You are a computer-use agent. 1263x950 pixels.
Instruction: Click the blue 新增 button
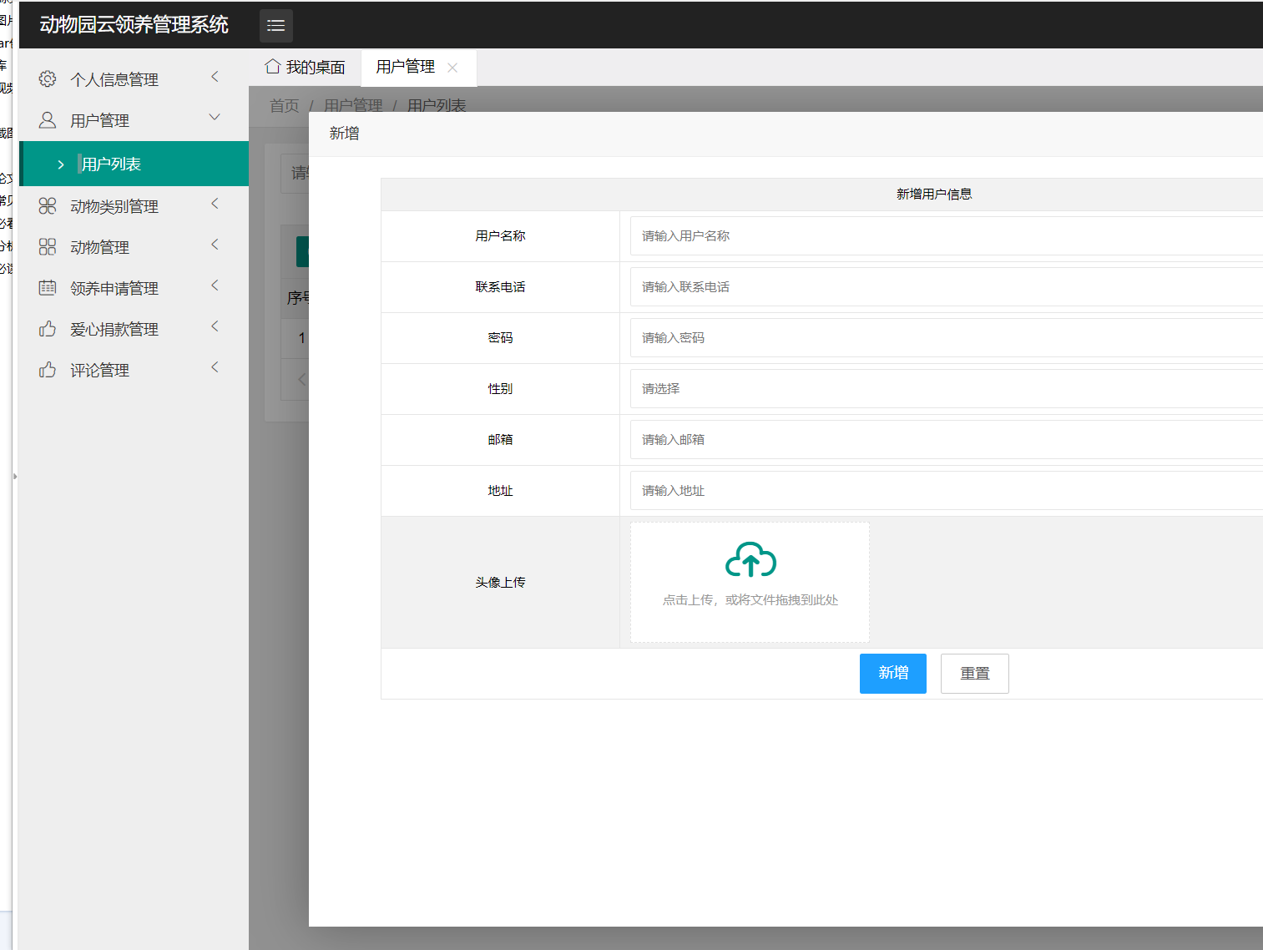pos(892,674)
